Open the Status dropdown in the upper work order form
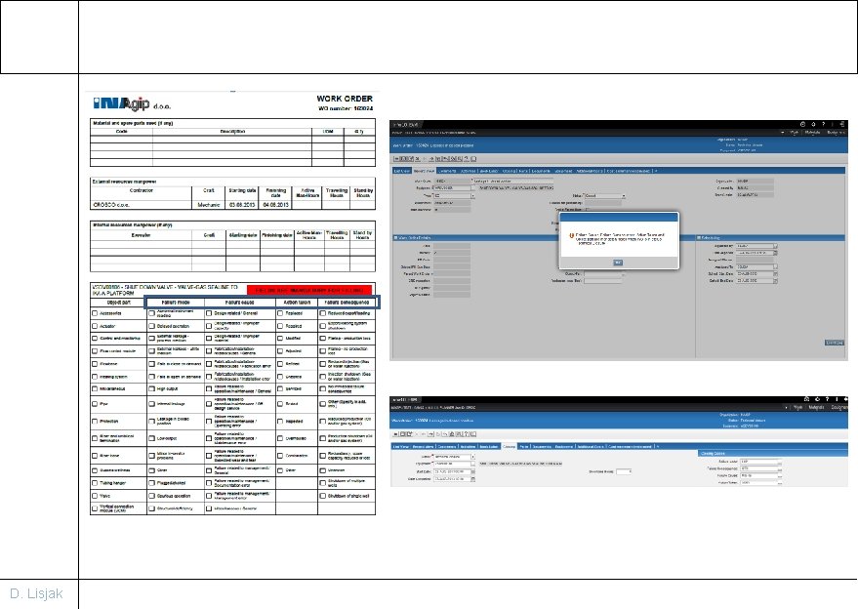 (604, 196)
